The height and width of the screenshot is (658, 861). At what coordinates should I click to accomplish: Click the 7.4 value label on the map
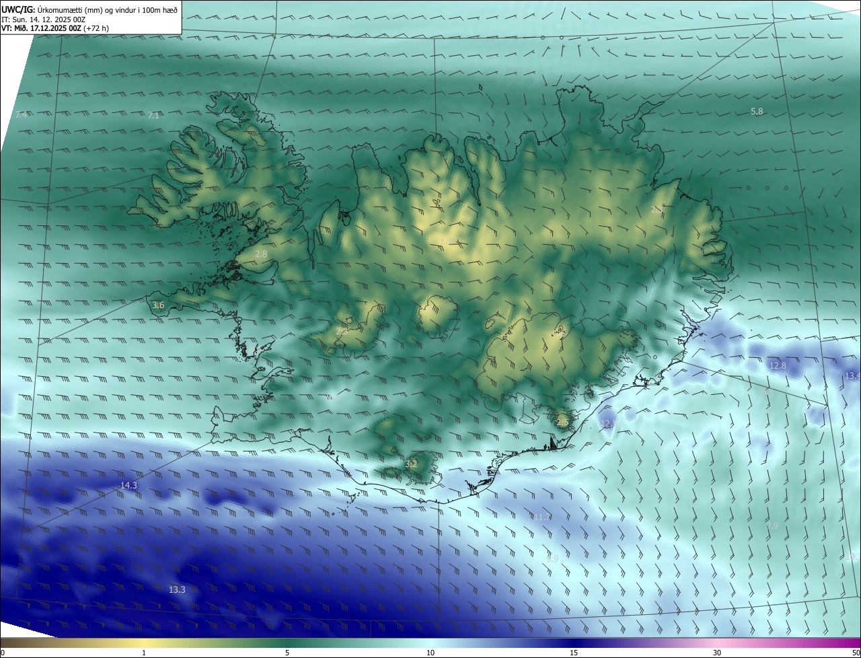(x=22, y=115)
